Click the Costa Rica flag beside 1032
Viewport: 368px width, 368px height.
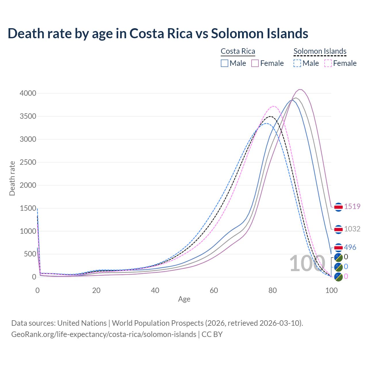(338, 229)
